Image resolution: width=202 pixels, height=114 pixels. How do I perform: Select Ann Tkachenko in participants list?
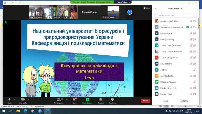(x=175, y=76)
